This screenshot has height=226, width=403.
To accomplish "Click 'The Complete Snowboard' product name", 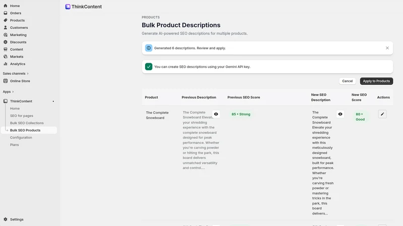I will [x=157, y=115].
